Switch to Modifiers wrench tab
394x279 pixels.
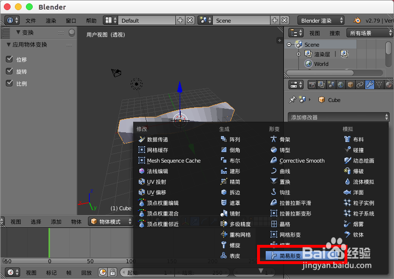[x=369, y=85]
